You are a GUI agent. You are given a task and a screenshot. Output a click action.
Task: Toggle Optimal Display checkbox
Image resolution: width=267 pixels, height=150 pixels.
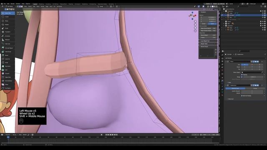[x=242, y=96]
